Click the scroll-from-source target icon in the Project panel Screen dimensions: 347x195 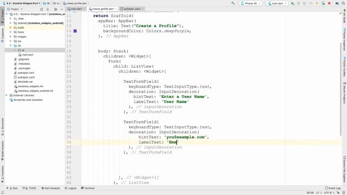[41, 9]
